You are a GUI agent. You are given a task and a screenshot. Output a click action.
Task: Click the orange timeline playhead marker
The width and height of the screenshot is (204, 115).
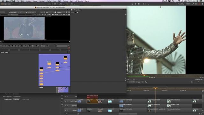coord(155,88)
